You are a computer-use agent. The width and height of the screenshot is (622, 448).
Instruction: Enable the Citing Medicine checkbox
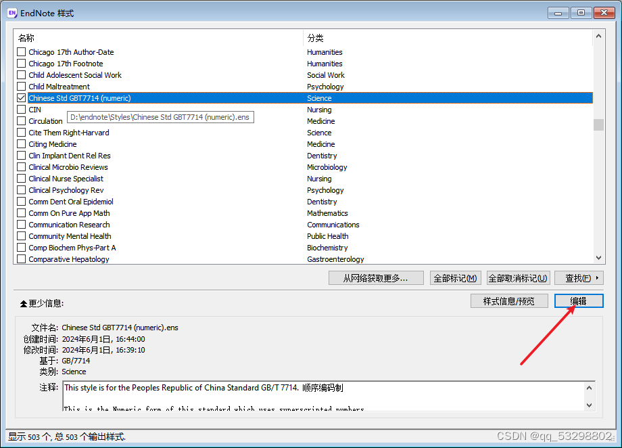pyautogui.click(x=22, y=144)
